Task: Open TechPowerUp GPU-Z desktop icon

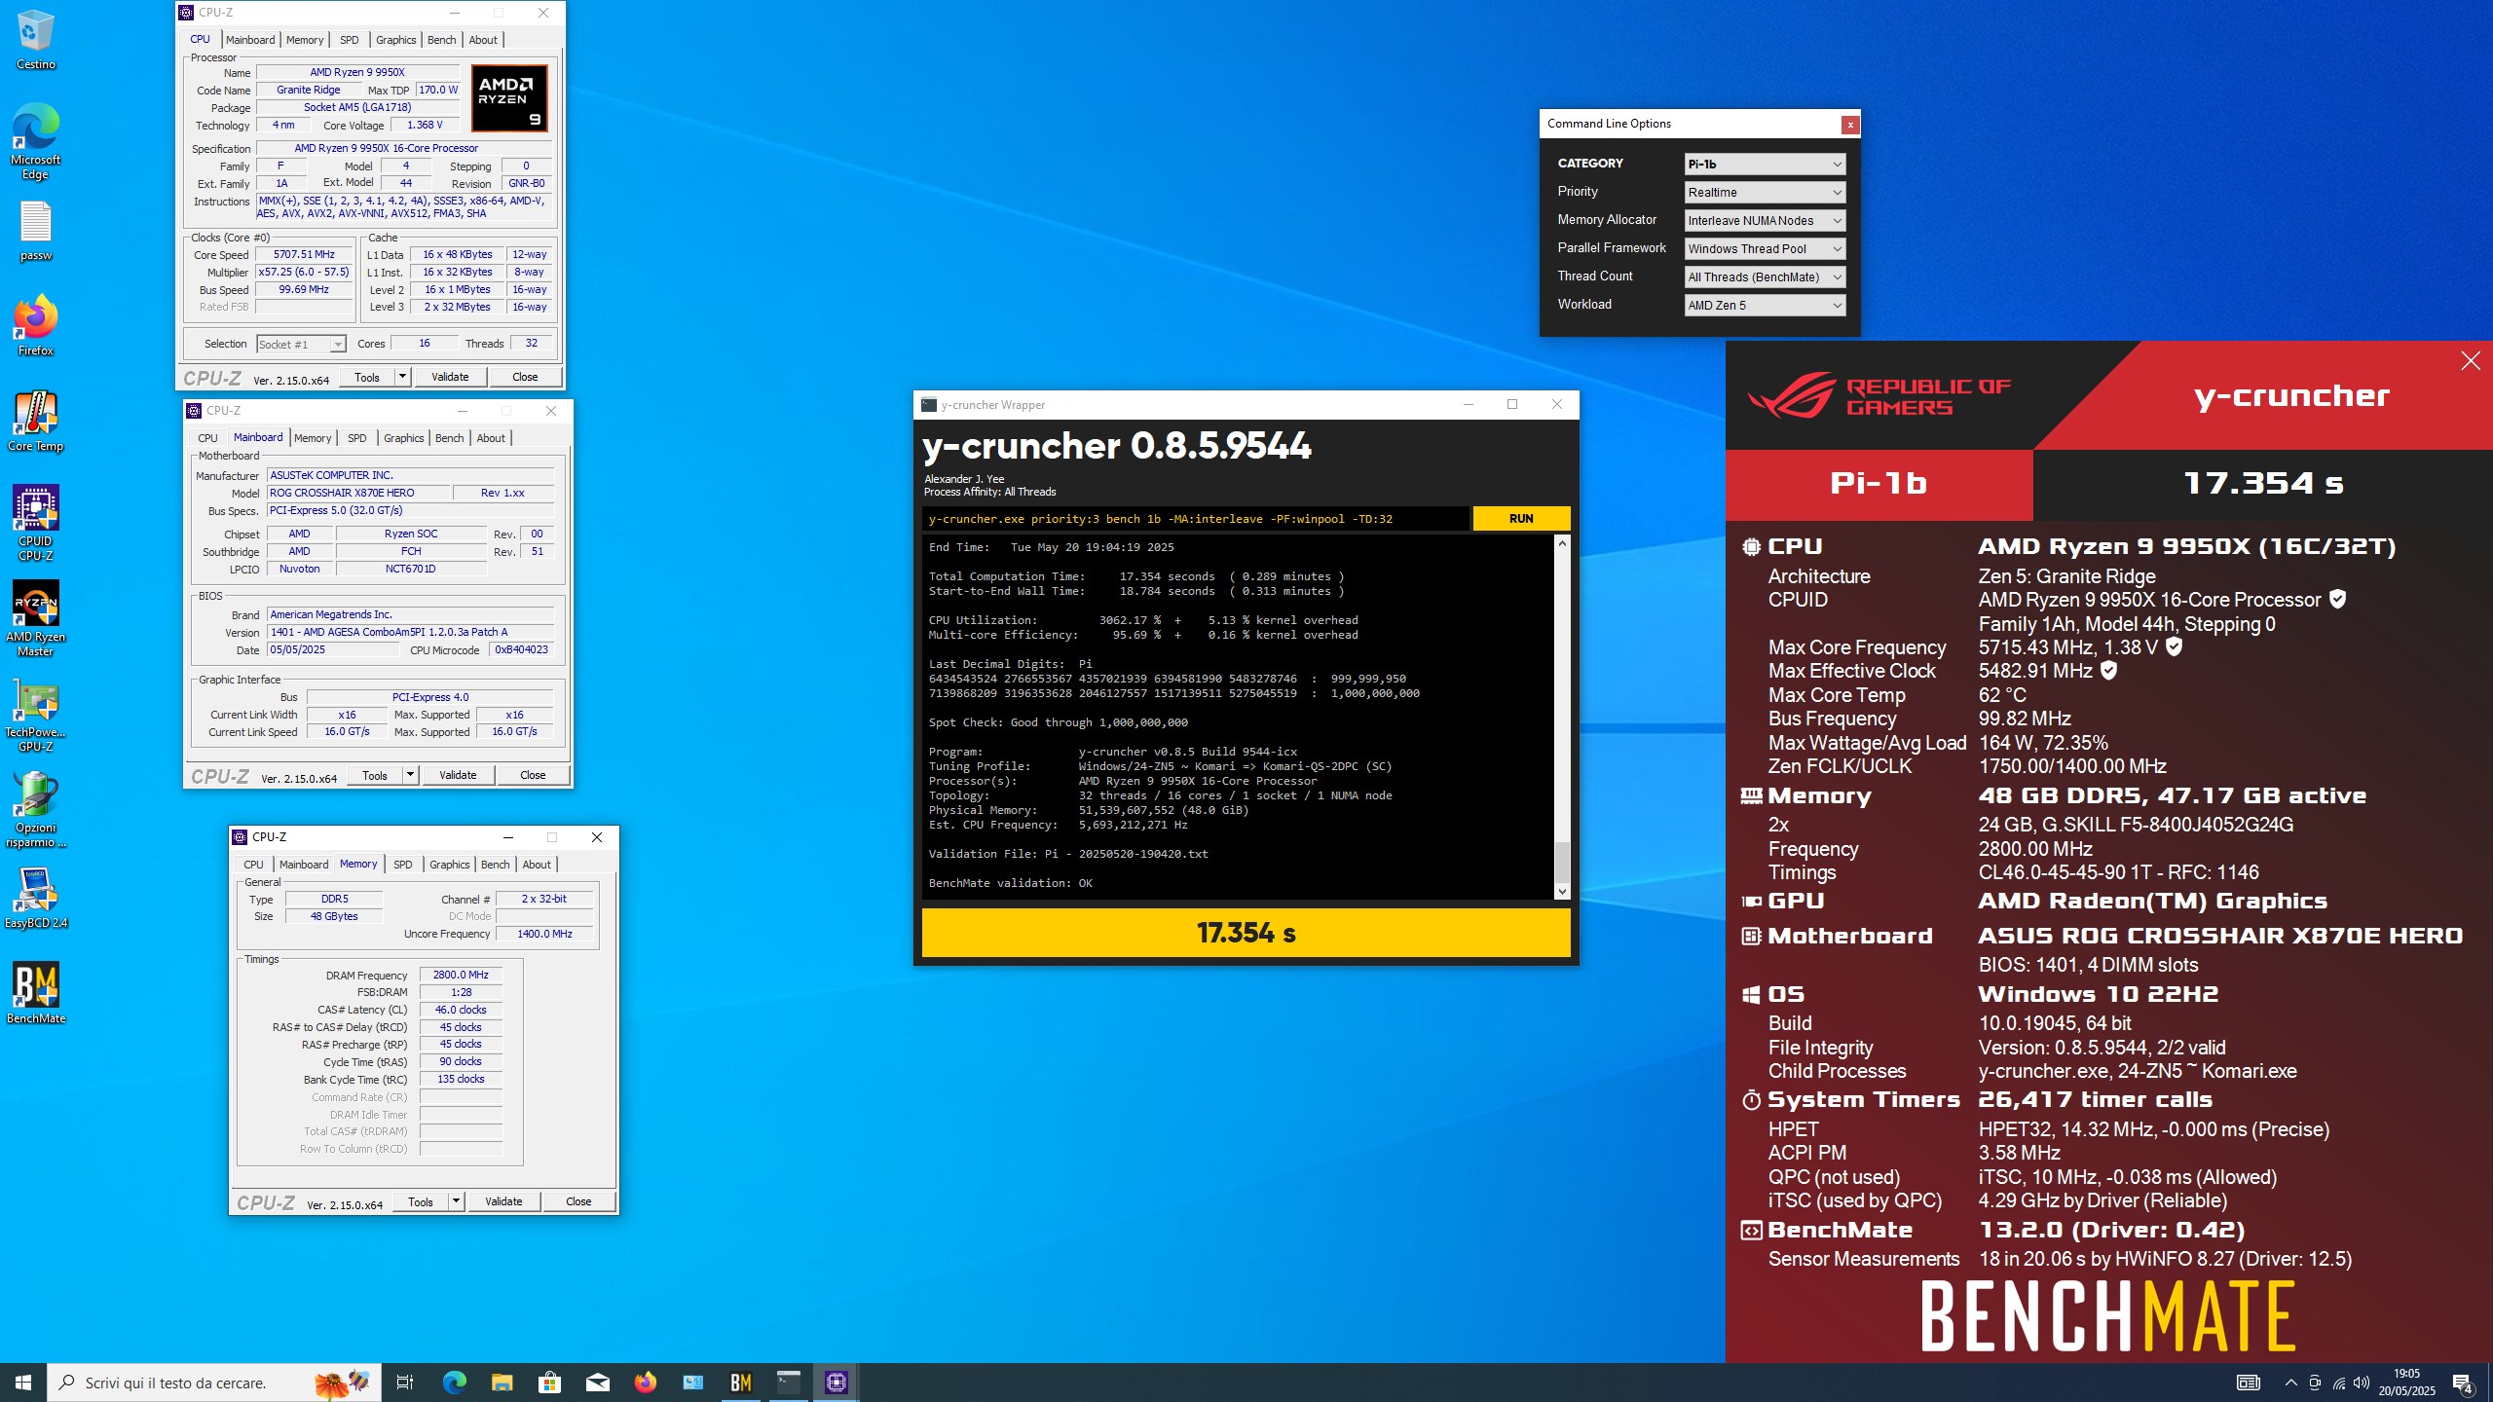Action: (x=35, y=715)
